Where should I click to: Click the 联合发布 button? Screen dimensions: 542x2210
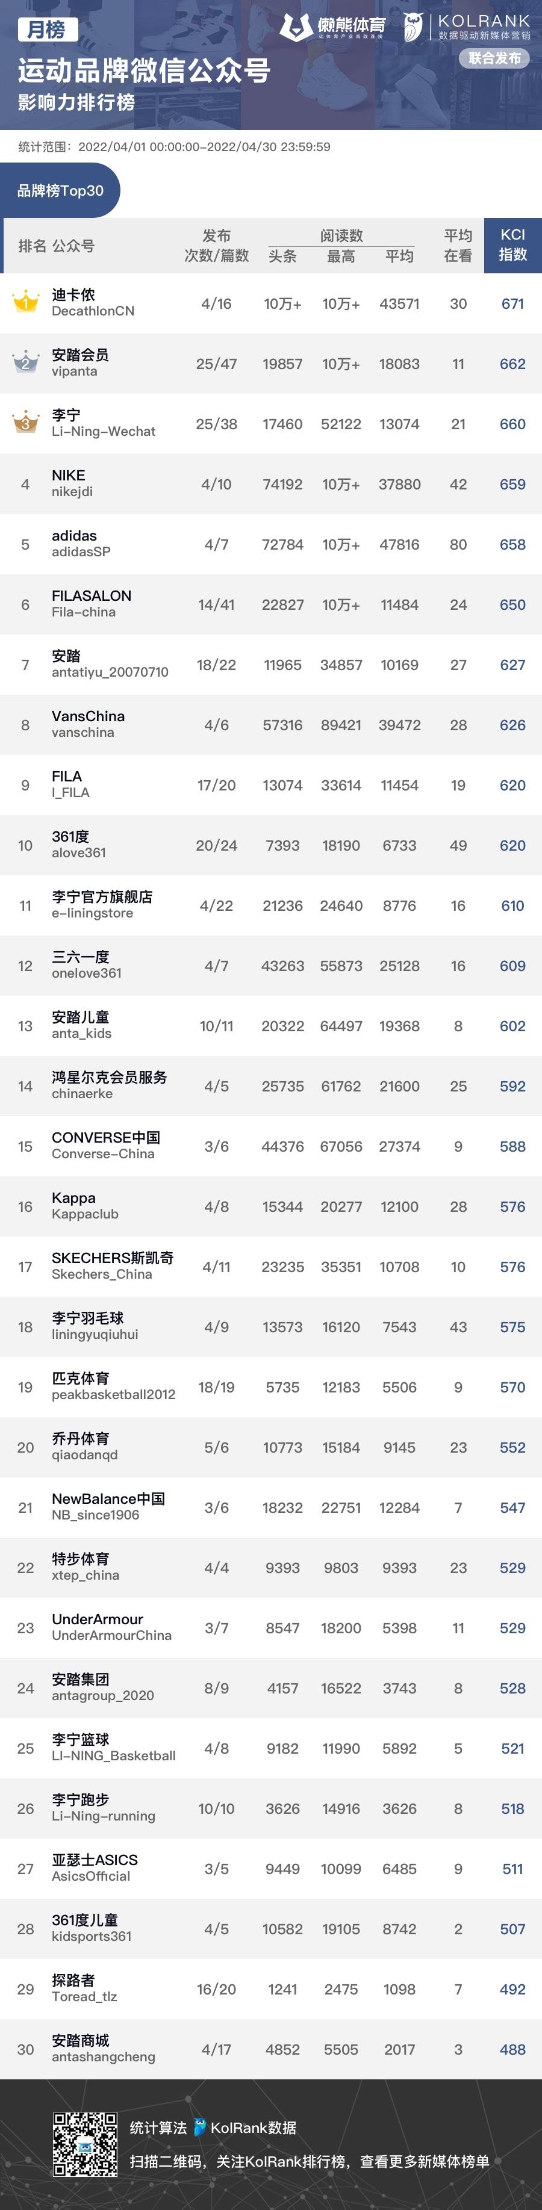(495, 58)
